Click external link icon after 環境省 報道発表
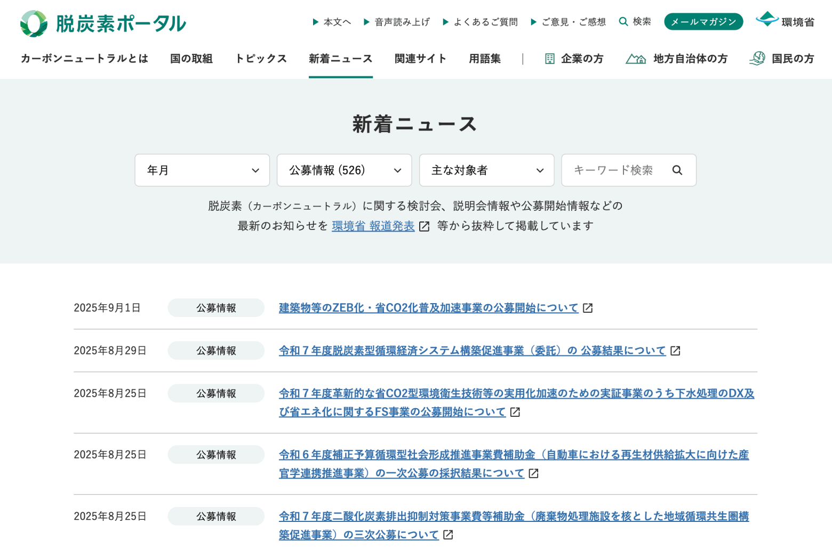The image size is (832, 555). (x=424, y=226)
